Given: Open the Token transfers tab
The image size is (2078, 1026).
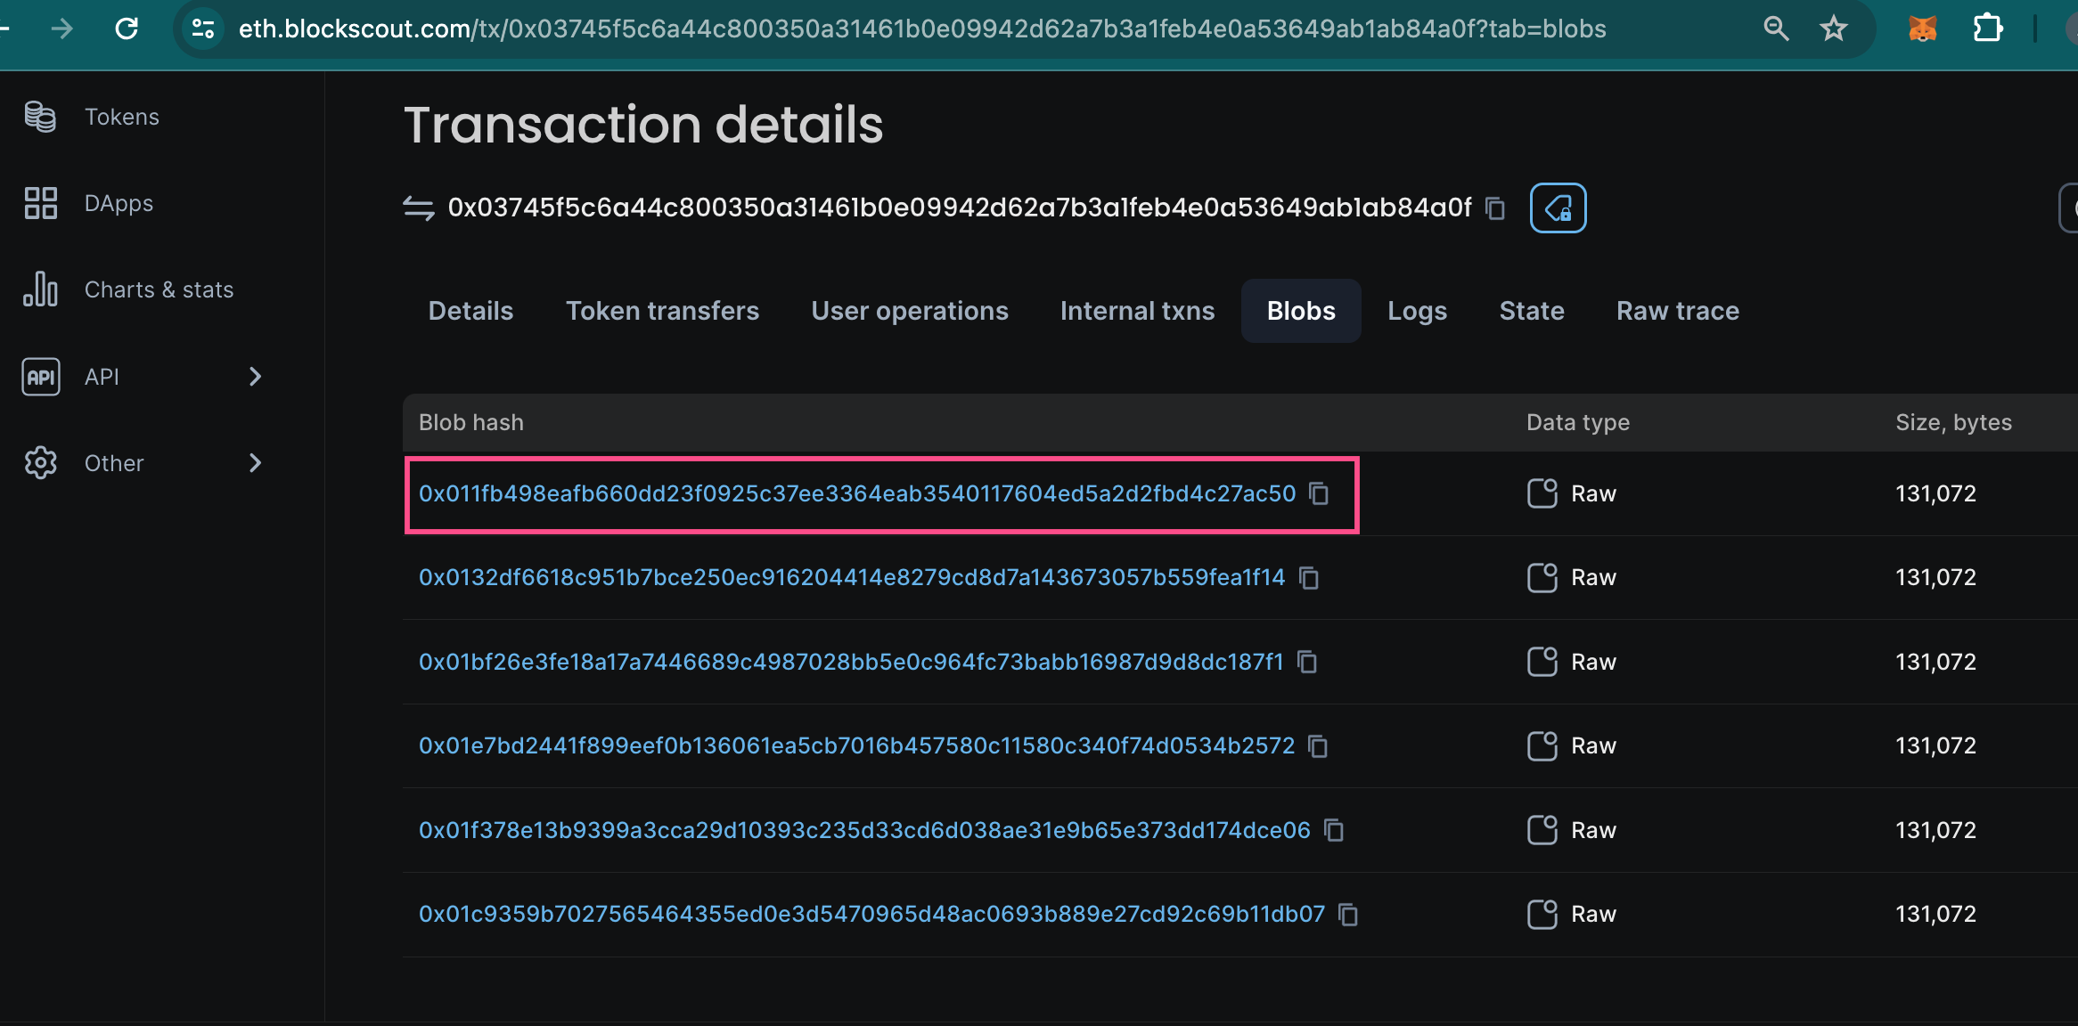Looking at the screenshot, I should point(662,311).
